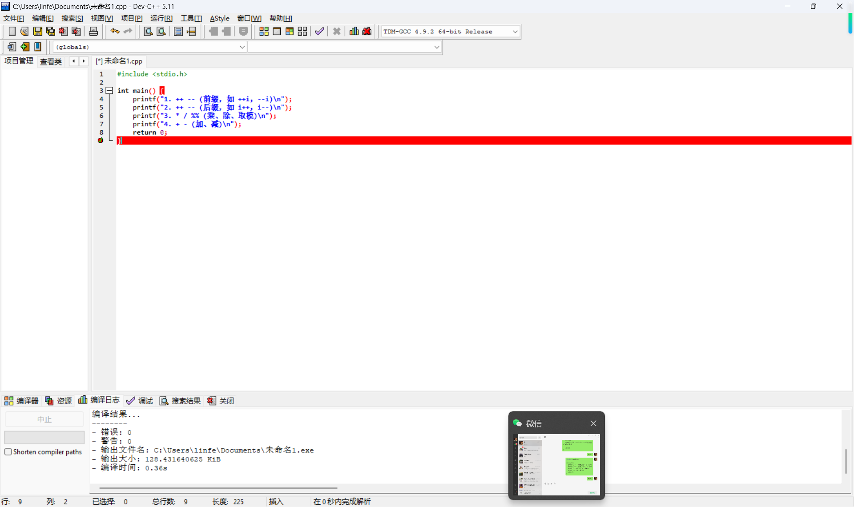This screenshot has width=854, height=507.
Task: Switch to the 调试 bottom tab
Action: tap(140, 401)
